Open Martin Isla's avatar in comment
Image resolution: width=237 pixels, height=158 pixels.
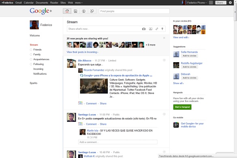pos(83,132)
